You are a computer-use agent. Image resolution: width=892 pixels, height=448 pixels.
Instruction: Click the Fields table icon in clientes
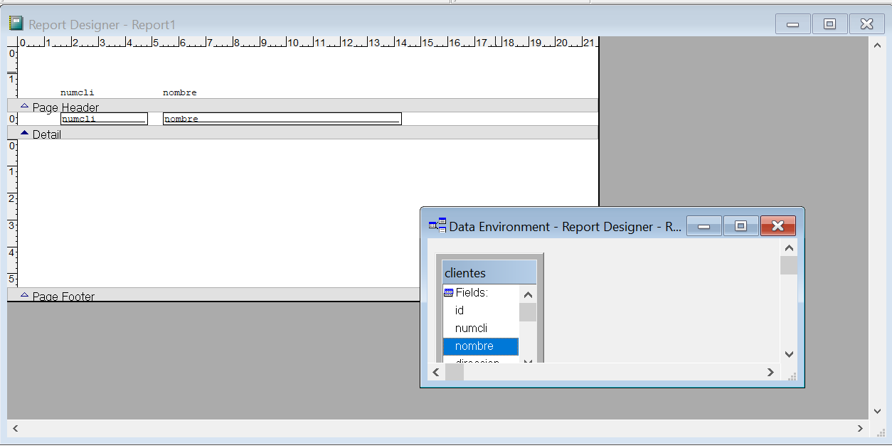point(448,292)
